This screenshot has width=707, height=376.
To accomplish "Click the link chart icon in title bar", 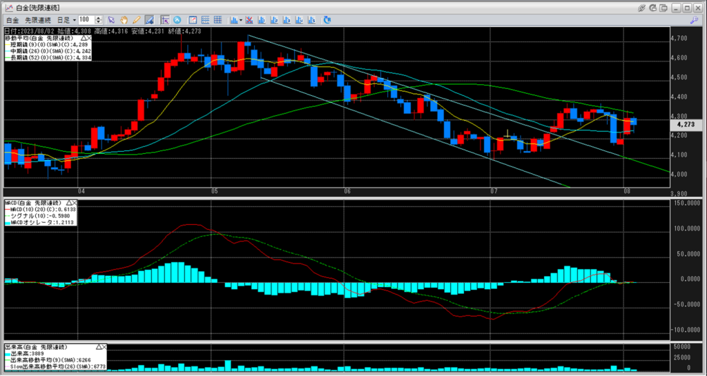I will (642, 8).
